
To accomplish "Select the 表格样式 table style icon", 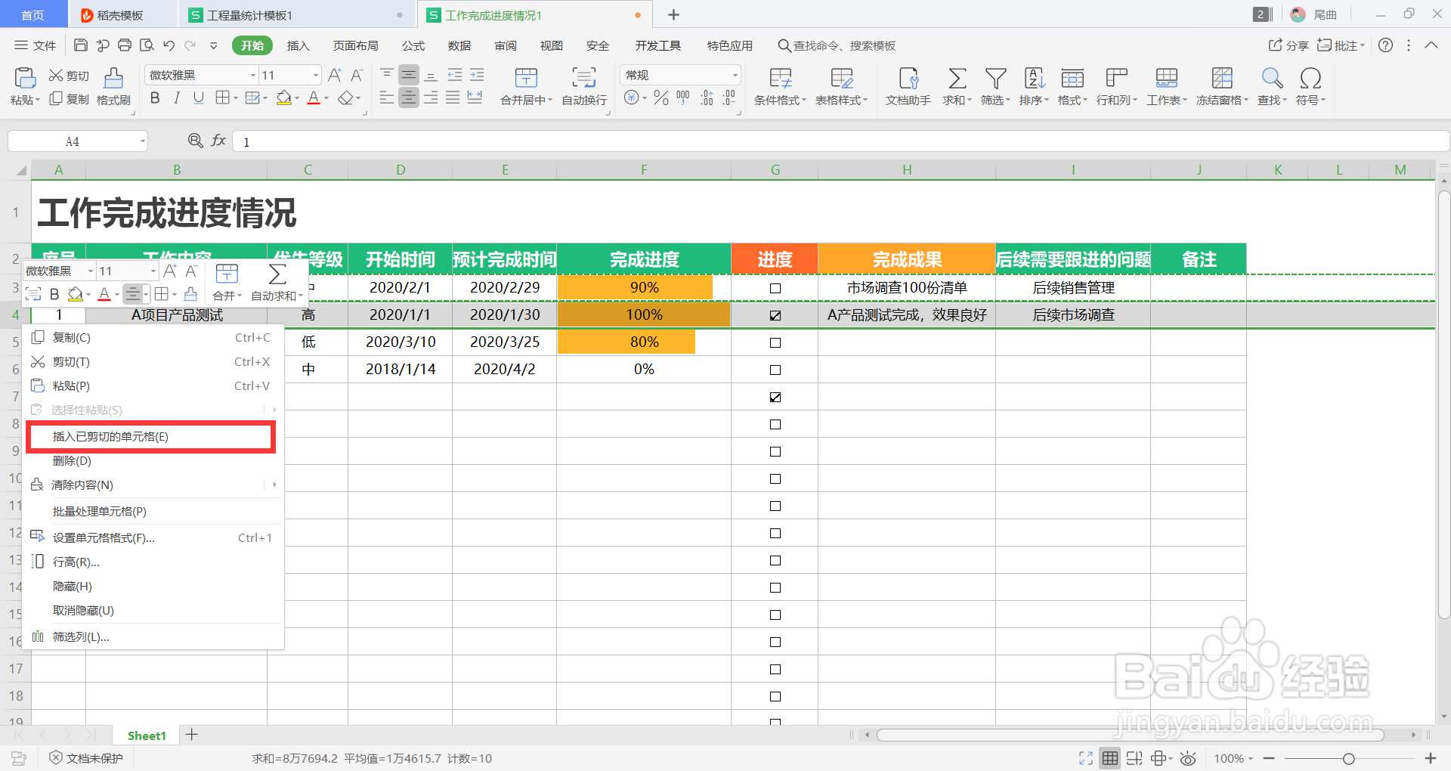I will pos(840,85).
